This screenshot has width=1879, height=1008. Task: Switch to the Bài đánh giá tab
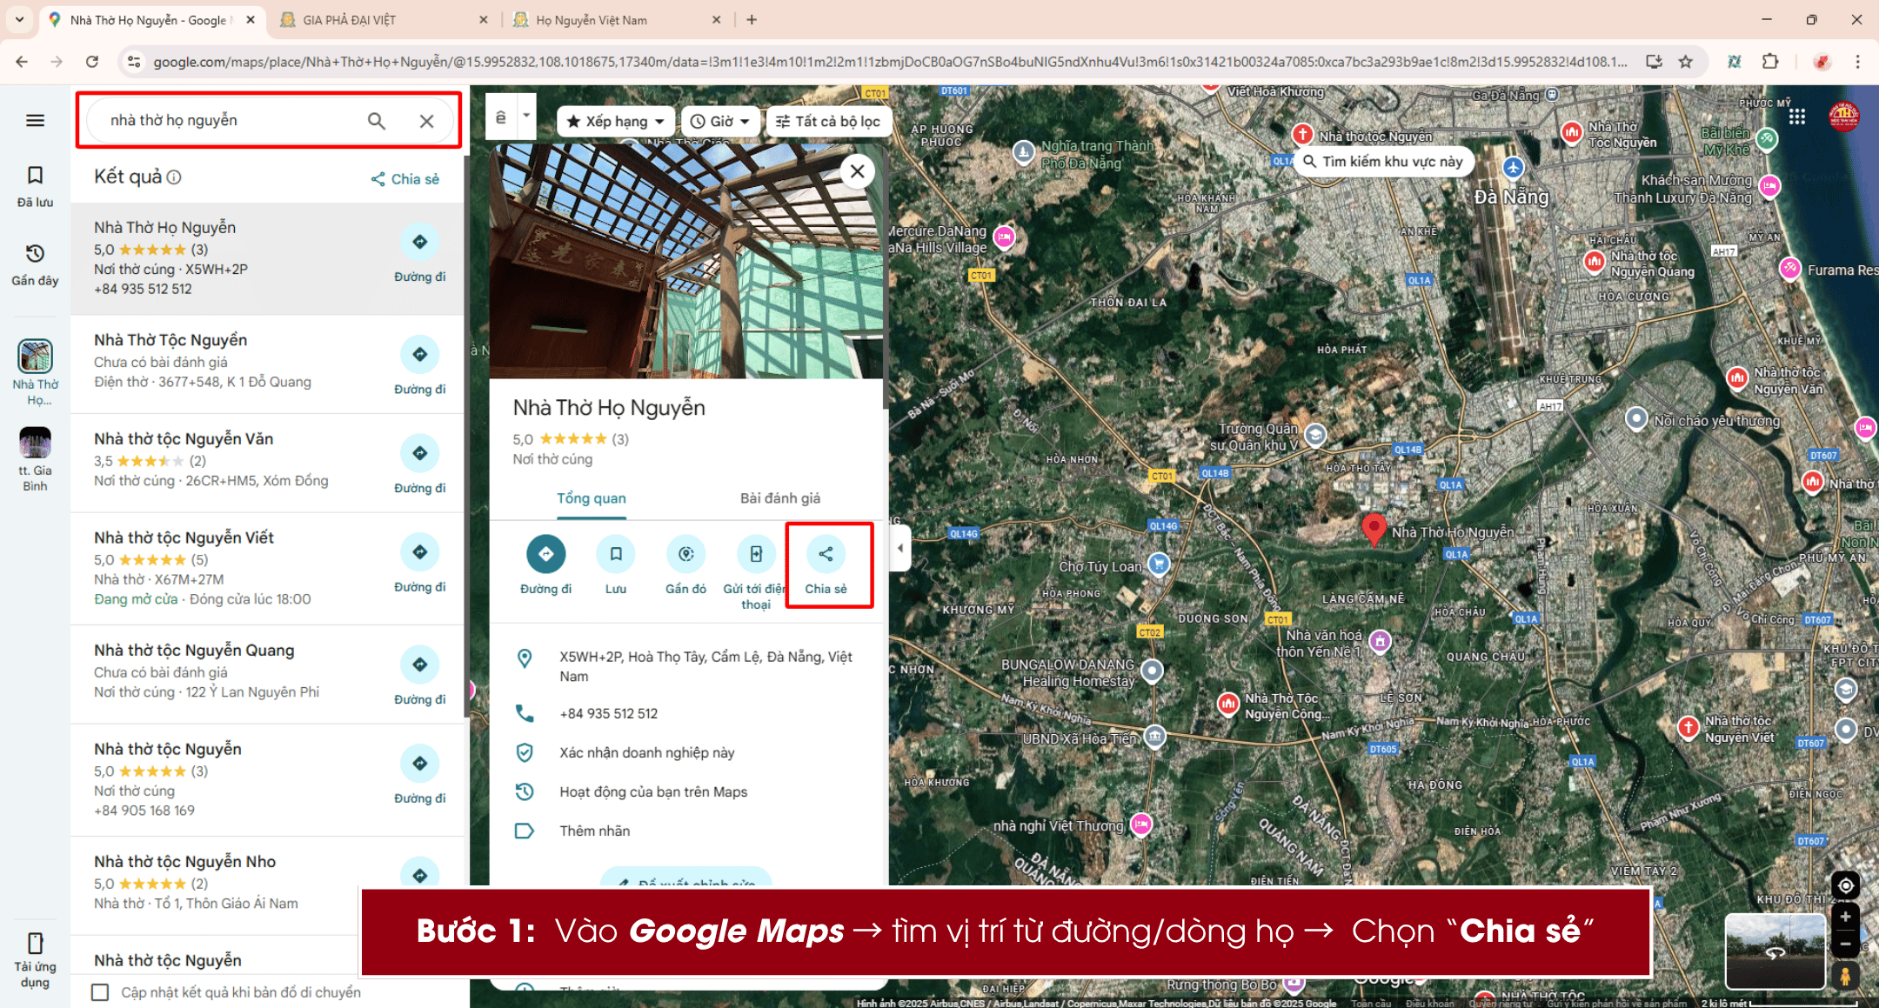pyautogui.click(x=779, y=498)
